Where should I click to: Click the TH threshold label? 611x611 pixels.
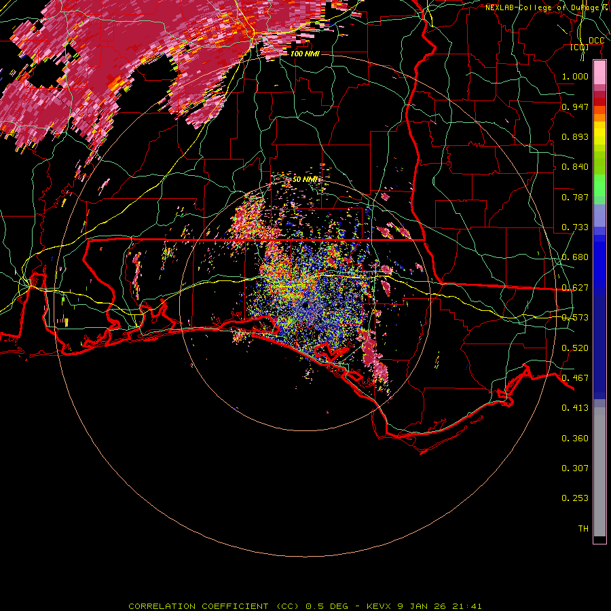click(583, 529)
